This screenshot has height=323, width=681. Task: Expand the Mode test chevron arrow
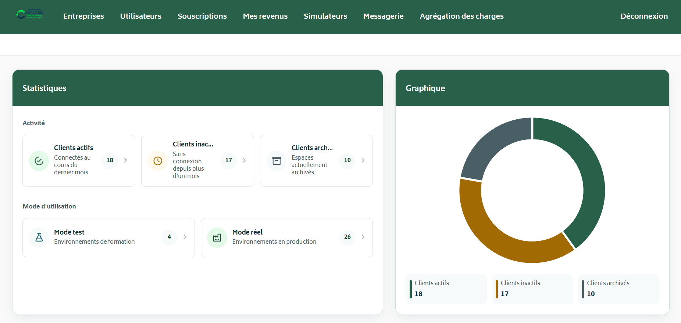point(185,237)
